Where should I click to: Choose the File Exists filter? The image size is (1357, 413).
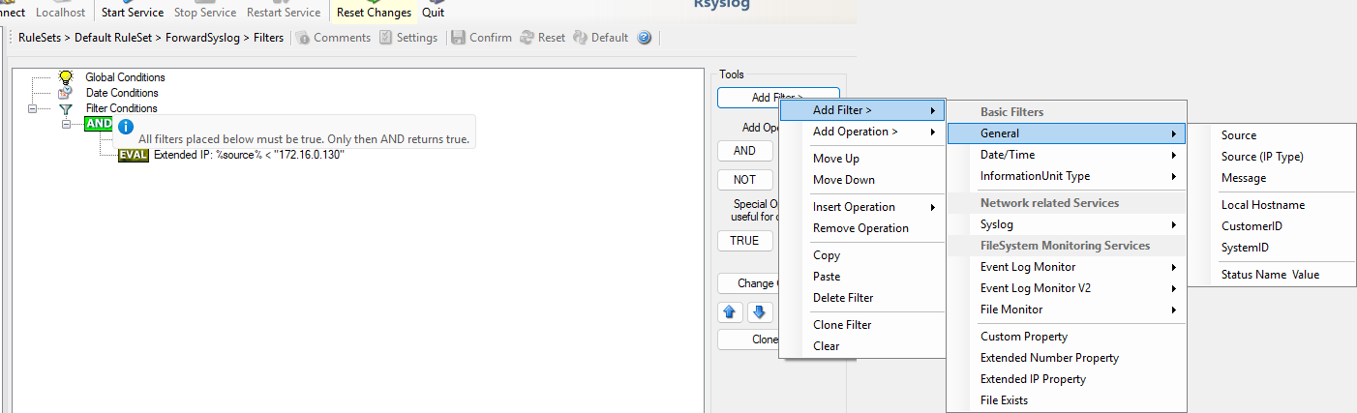1067,400
